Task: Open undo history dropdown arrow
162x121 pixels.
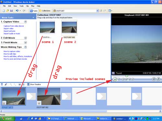Action: coord(20,11)
